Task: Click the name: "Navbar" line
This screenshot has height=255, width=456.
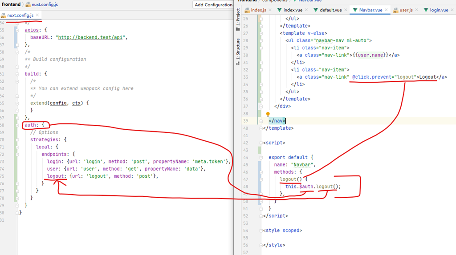Action: 295,165
